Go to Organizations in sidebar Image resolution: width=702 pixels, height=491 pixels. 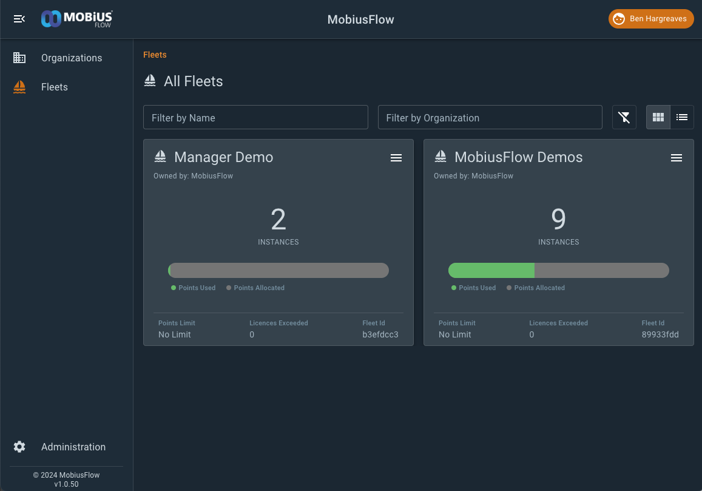(72, 58)
